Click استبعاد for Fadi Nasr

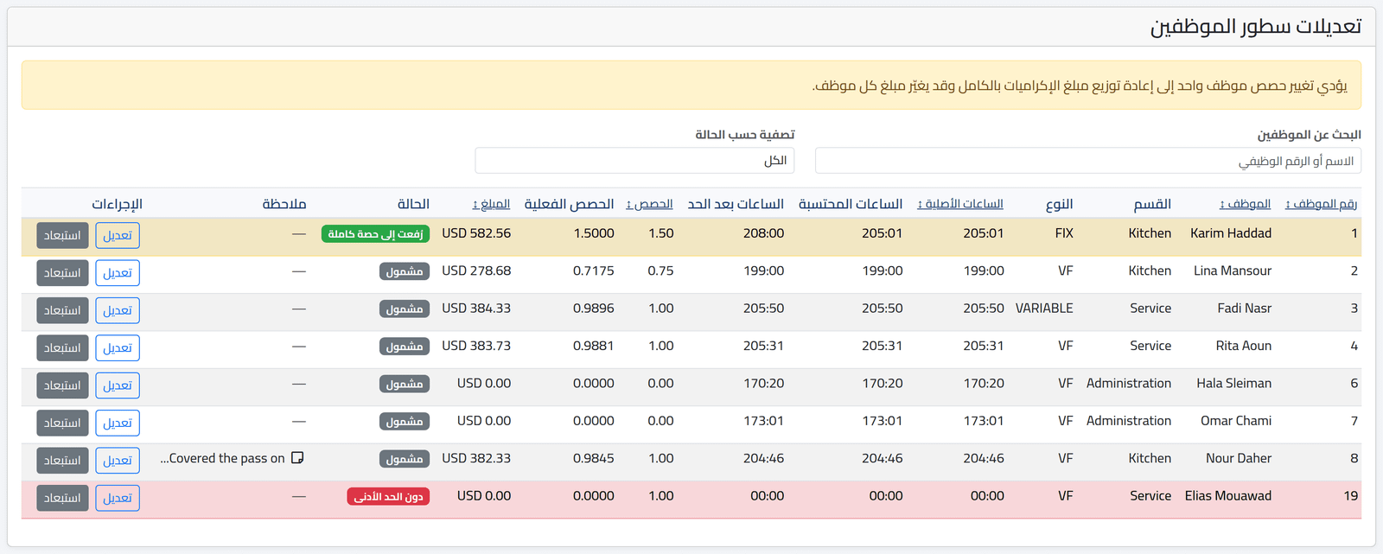[x=62, y=310]
